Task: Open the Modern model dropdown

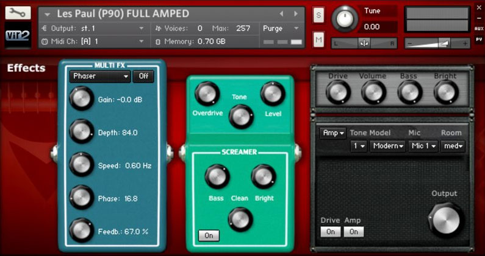Action: (388, 146)
